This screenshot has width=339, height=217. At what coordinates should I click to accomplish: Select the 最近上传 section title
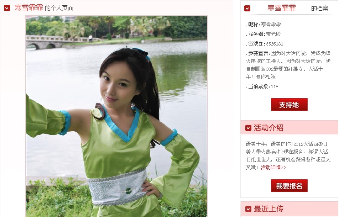[268, 209]
